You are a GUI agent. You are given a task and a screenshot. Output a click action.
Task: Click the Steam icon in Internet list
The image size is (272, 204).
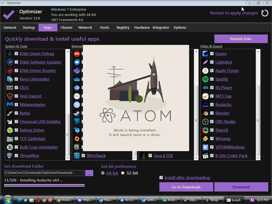coord(77,113)
